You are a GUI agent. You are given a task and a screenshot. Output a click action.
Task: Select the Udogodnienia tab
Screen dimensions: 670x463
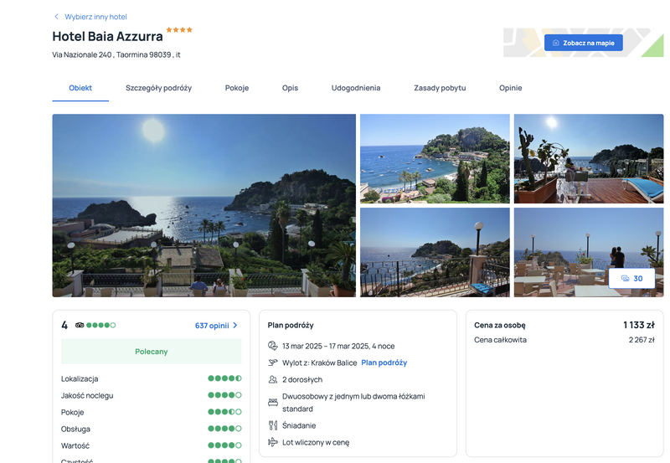point(356,88)
